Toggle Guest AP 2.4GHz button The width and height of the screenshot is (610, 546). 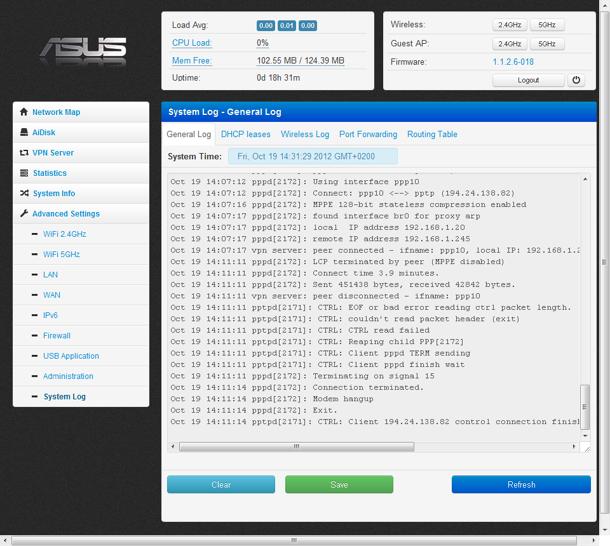click(510, 44)
